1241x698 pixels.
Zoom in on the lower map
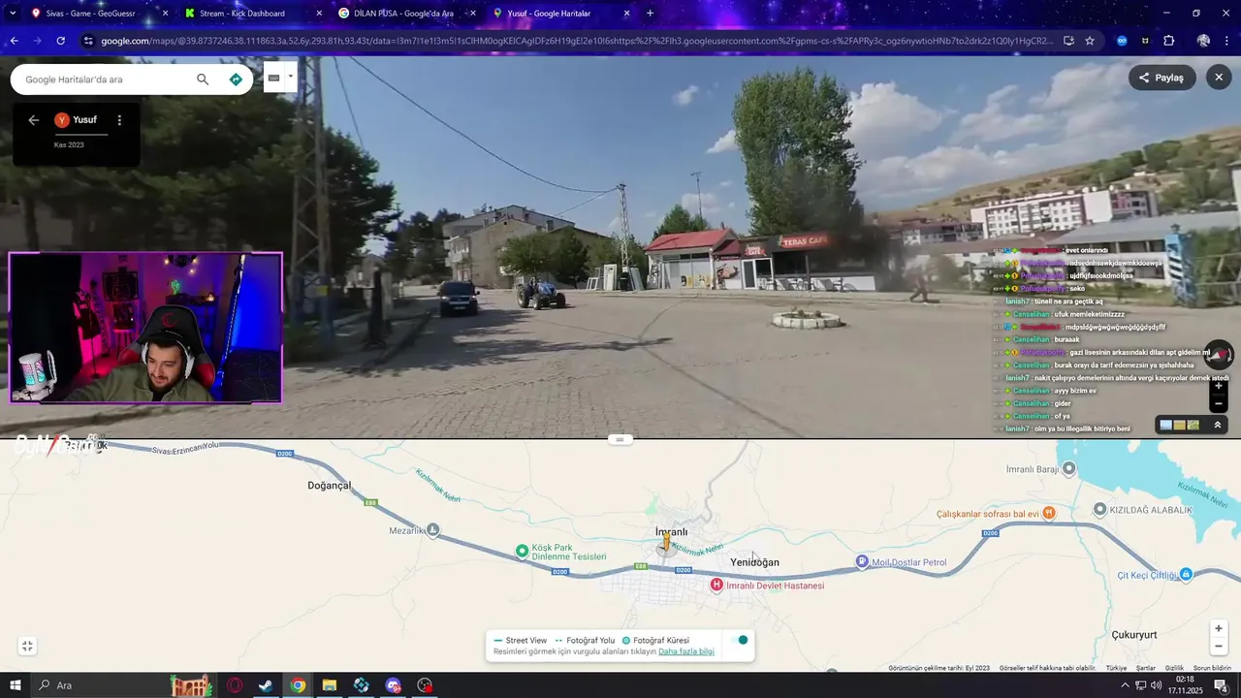tap(1219, 628)
